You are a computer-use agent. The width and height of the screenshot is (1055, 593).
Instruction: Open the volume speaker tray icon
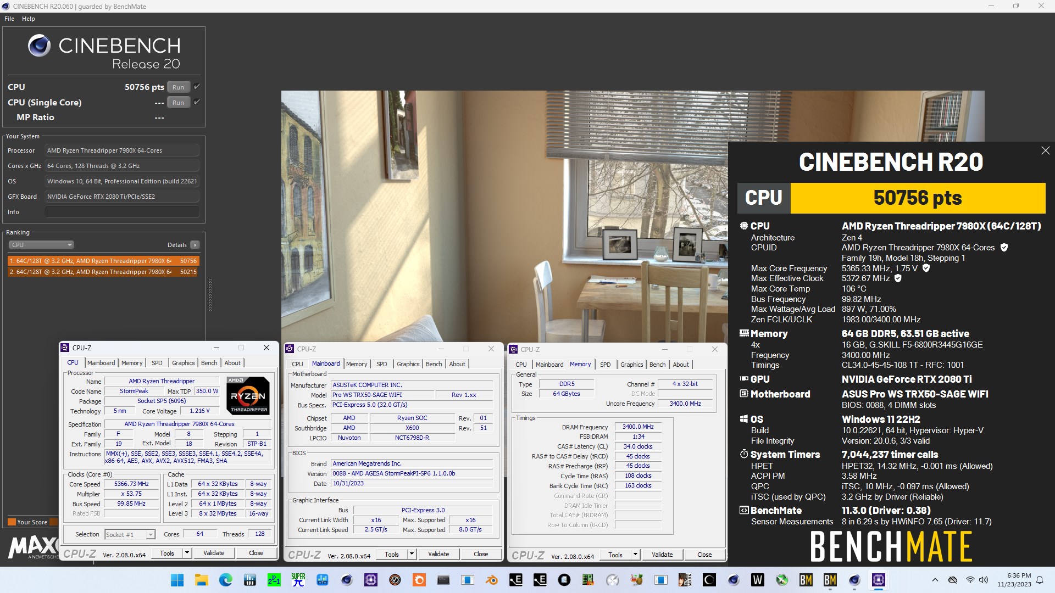[x=983, y=580]
